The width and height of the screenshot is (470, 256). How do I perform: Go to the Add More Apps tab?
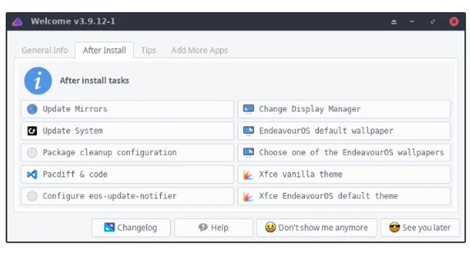[x=200, y=50]
